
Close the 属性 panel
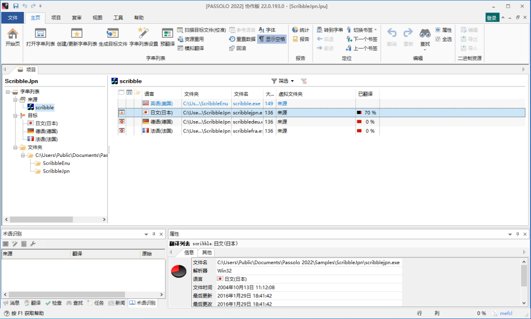point(525,234)
